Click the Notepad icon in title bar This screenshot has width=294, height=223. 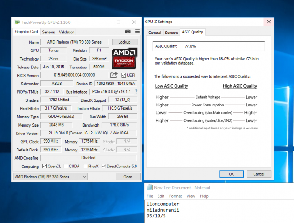tap(149, 187)
